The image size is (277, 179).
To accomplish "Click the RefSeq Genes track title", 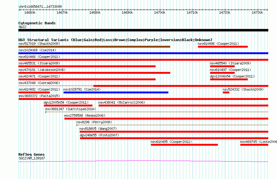I will tap(31, 154).
